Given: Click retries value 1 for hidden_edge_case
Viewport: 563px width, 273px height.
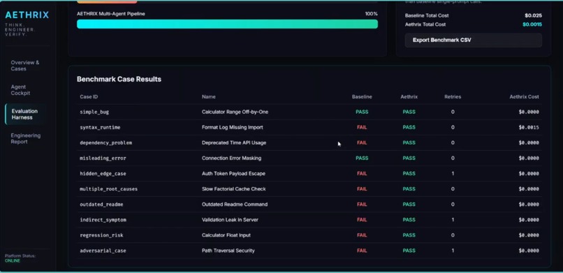Looking at the screenshot, I should 453,174.
